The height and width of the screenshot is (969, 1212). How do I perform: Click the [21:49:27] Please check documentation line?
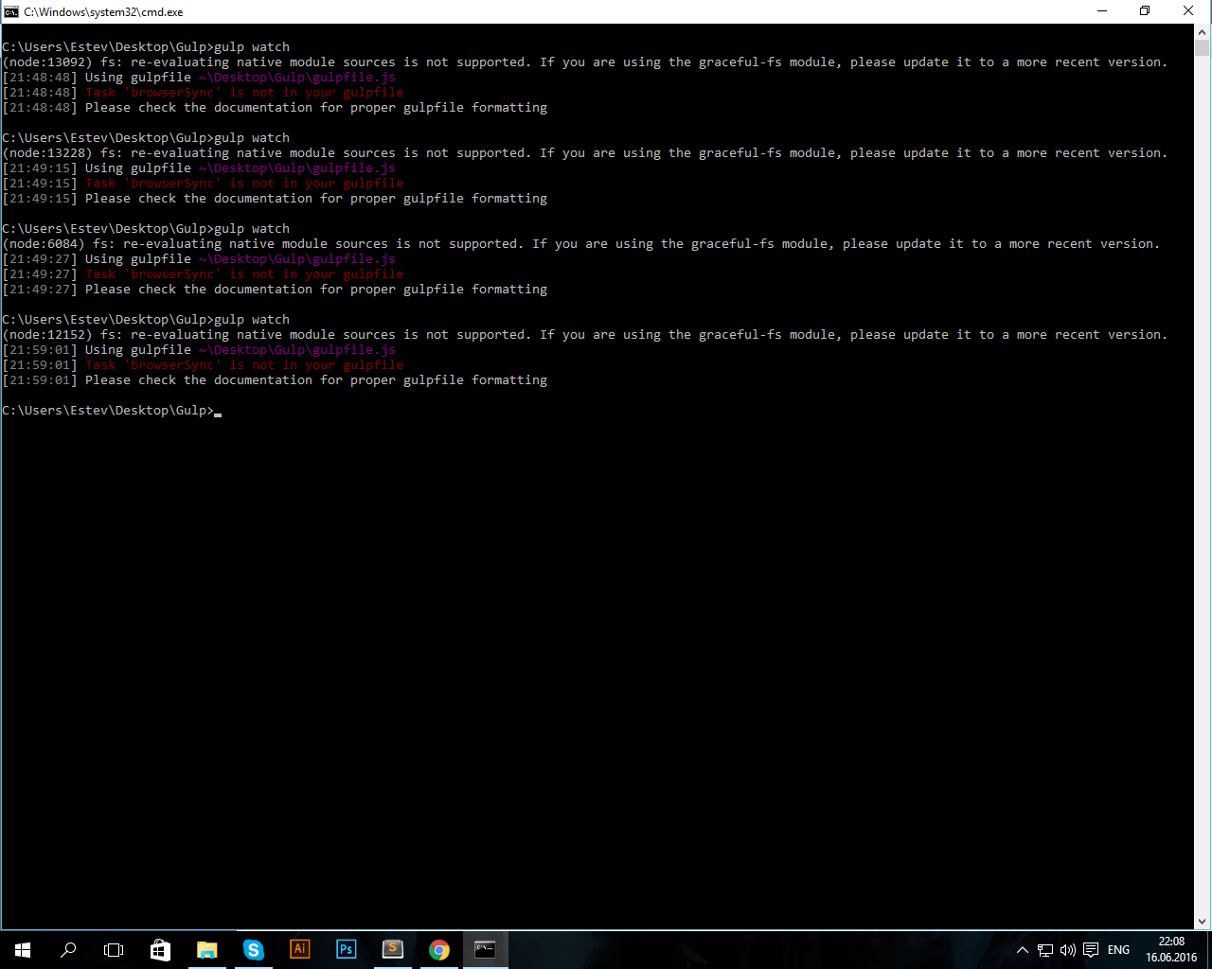point(275,290)
